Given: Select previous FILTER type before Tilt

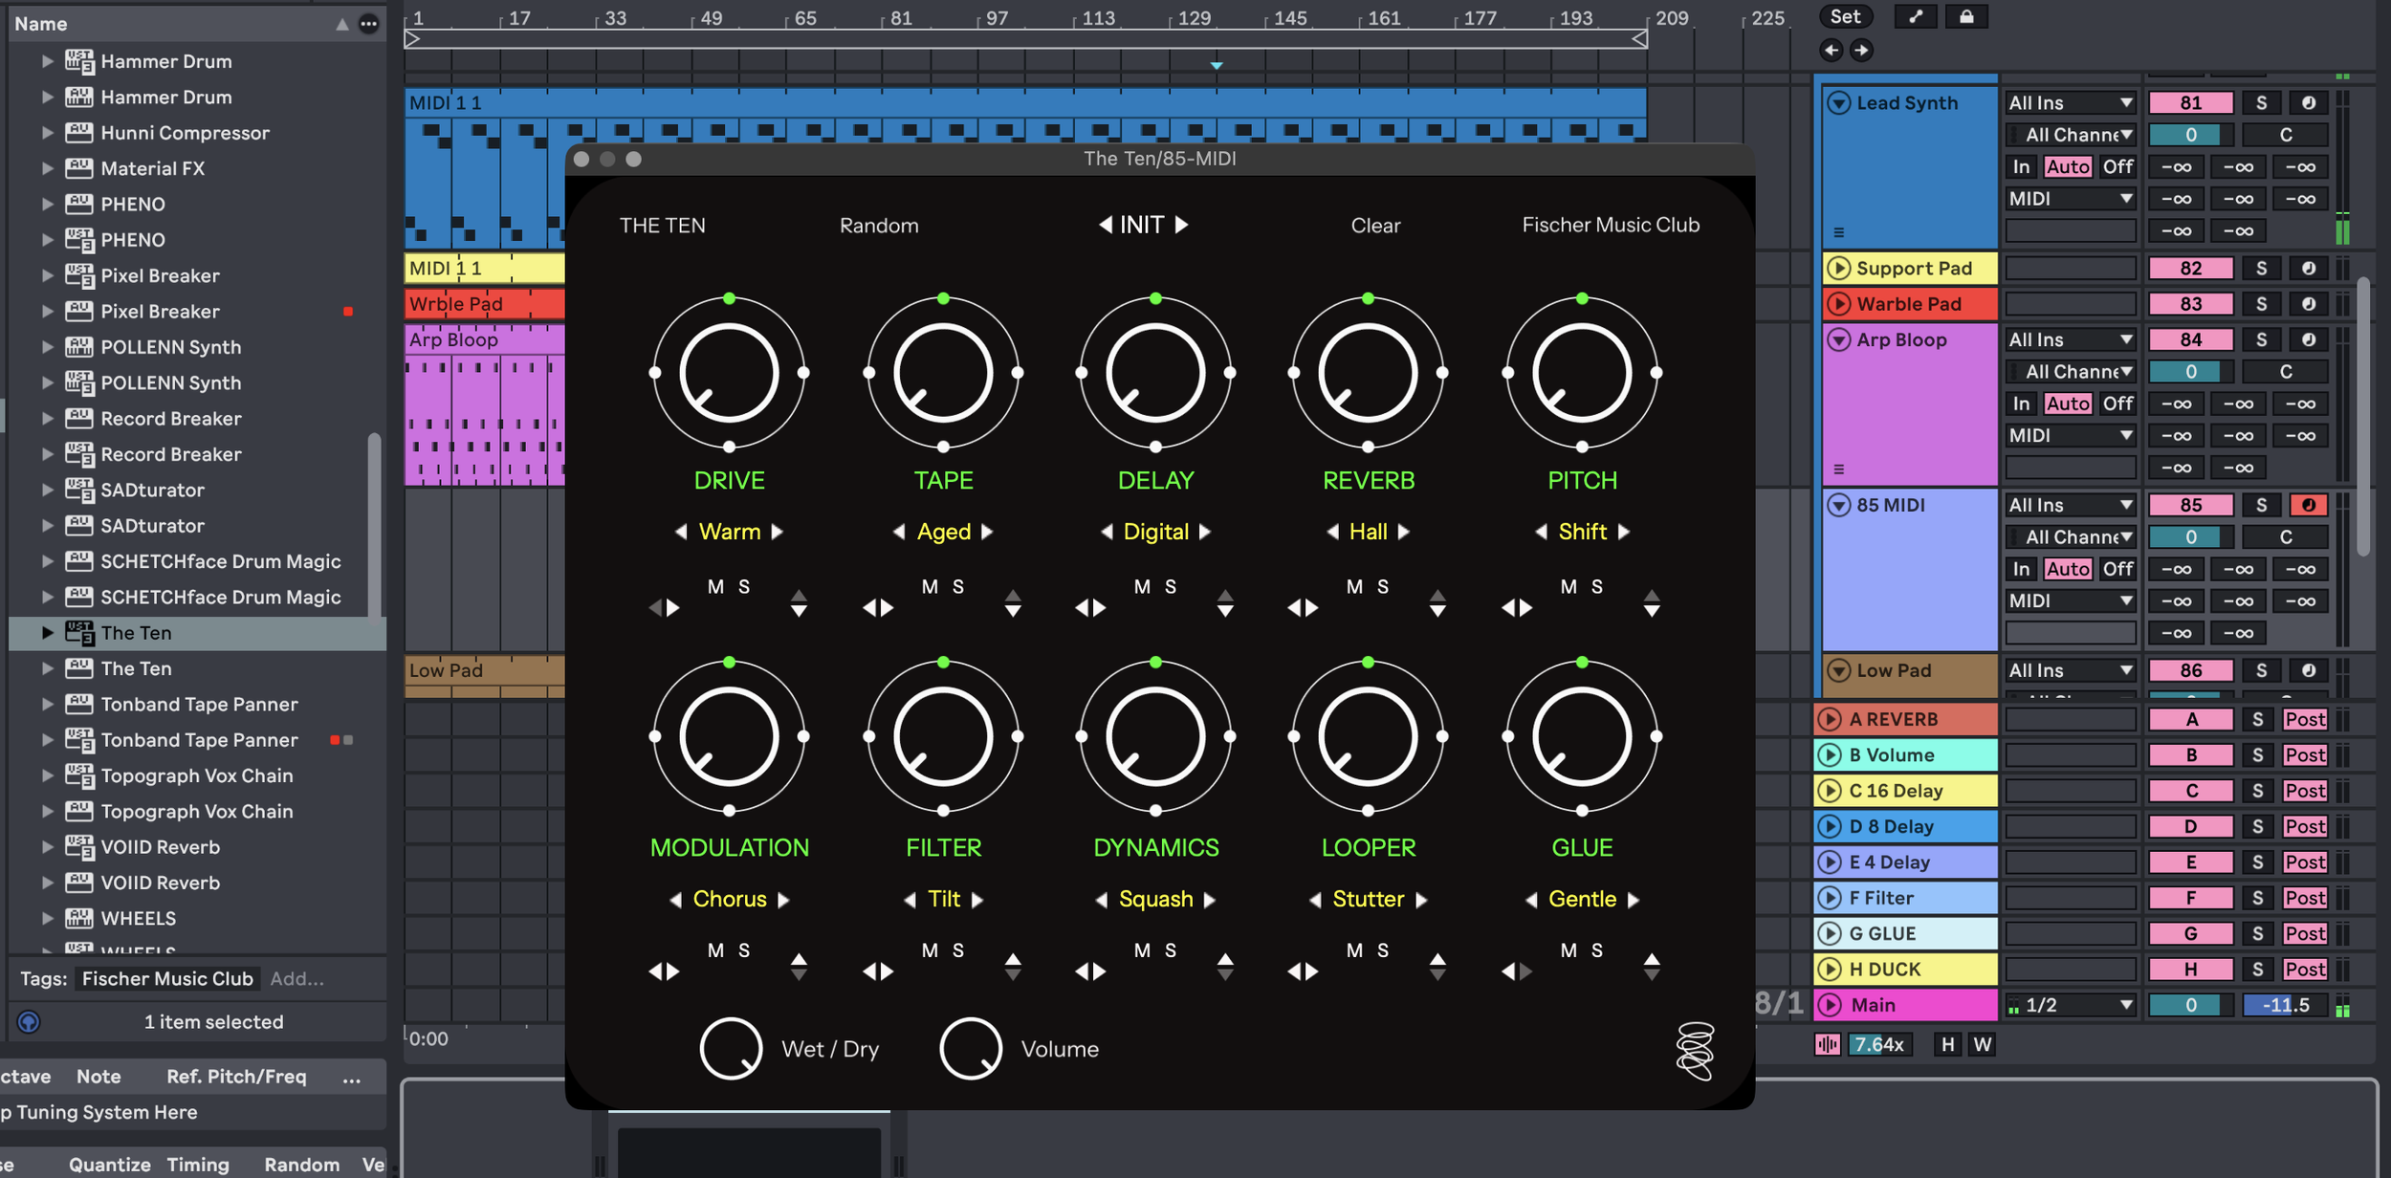Looking at the screenshot, I should [910, 900].
